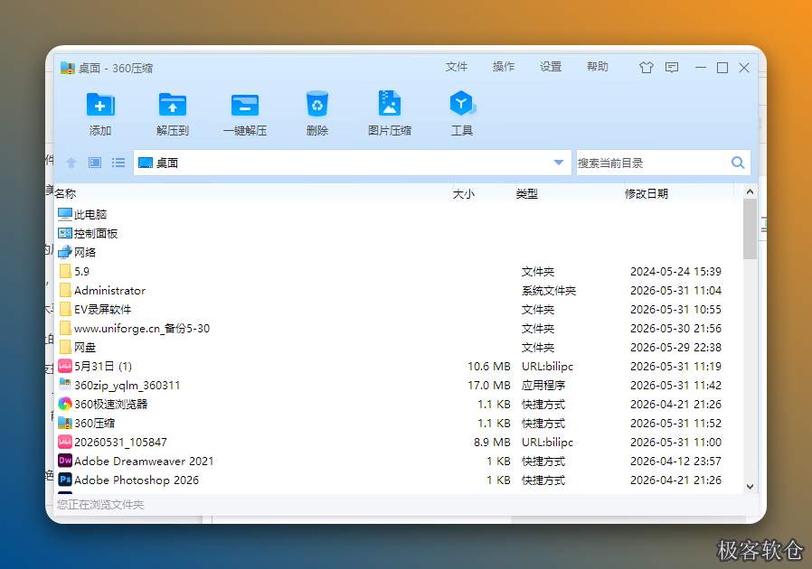The height and width of the screenshot is (569, 812).
Task: Click the 解压到 (Extract to) icon
Action: pos(173,106)
